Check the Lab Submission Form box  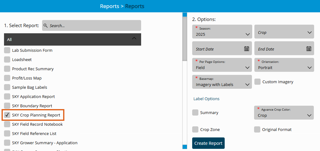pyautogui.click(x=7, y=50)
